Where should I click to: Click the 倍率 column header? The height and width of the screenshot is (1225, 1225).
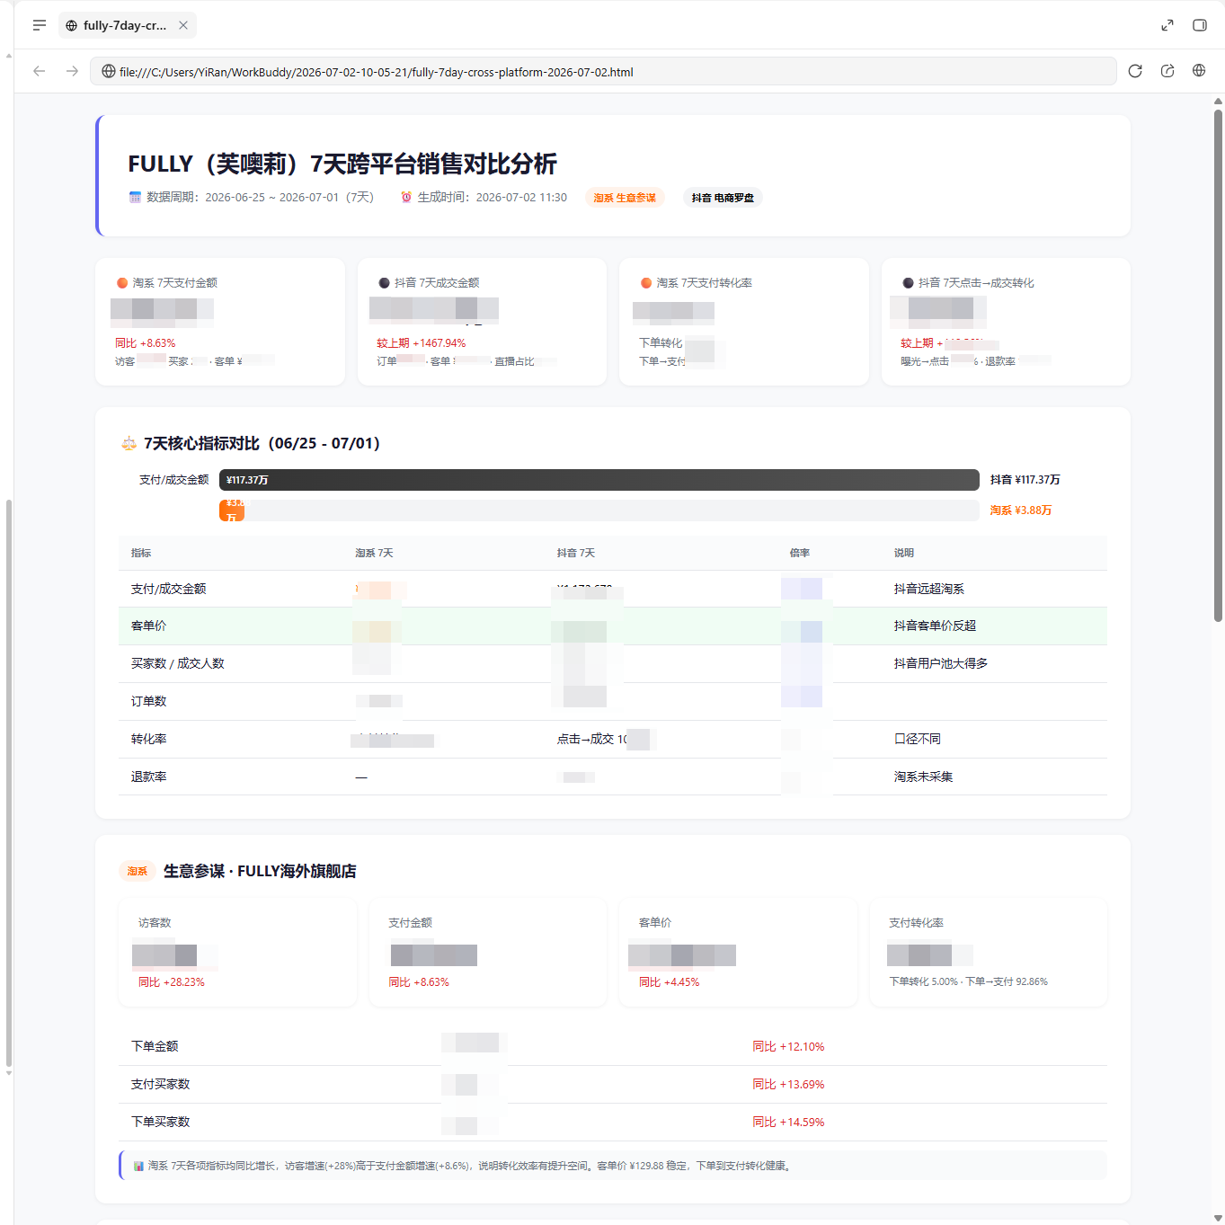coord(800,553)
